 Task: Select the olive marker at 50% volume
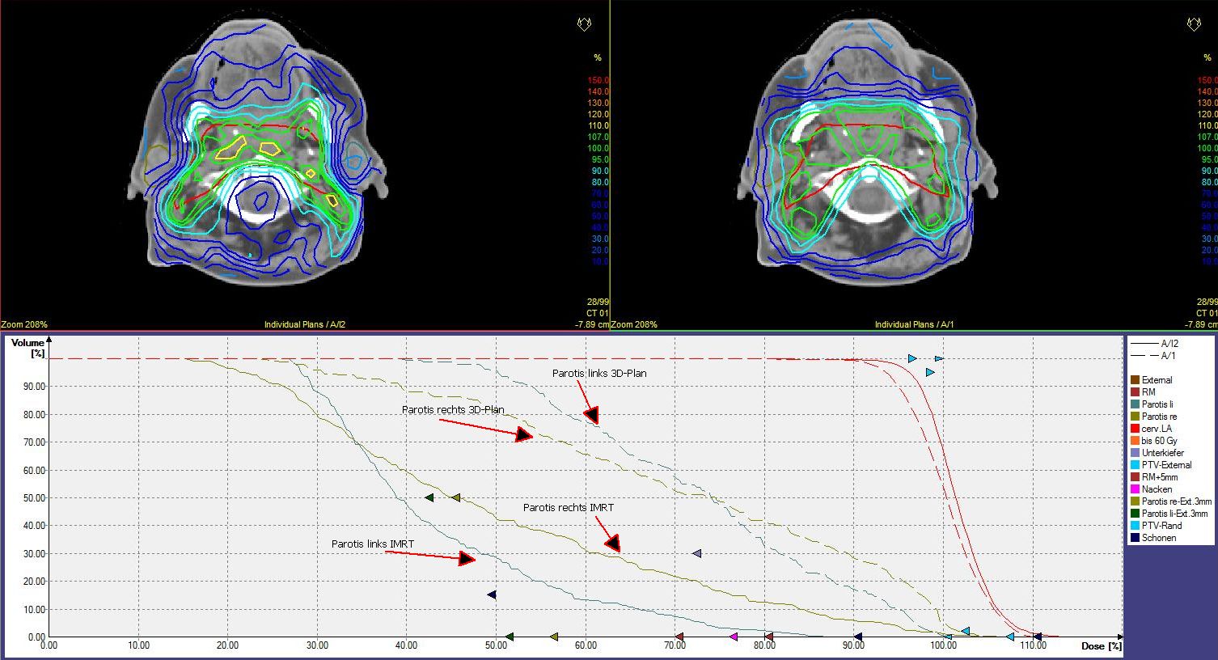point(456,497)
